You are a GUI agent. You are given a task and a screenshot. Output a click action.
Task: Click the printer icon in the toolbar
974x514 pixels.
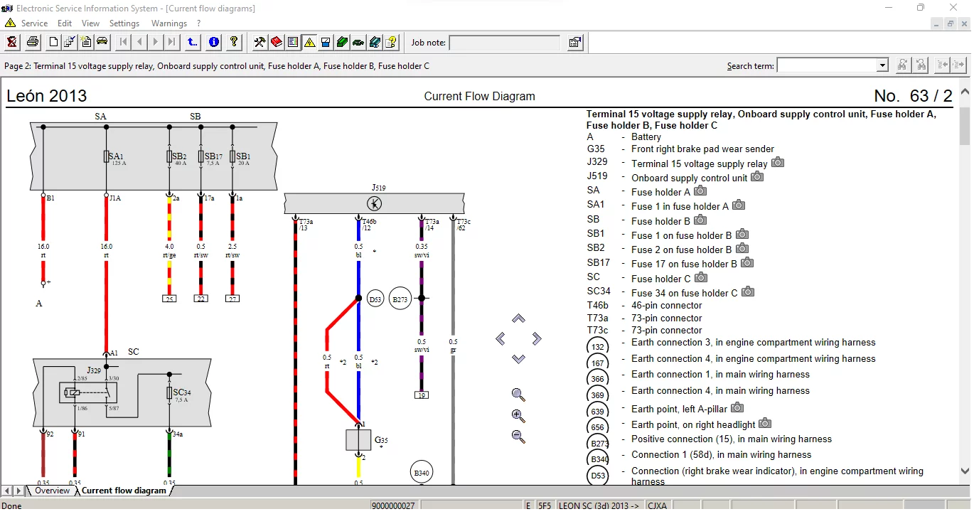tap(33, 43)
